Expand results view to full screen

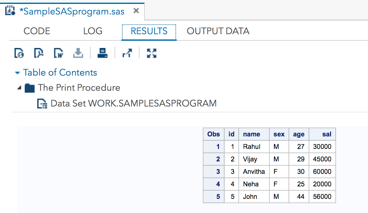[x=151, y=53]
